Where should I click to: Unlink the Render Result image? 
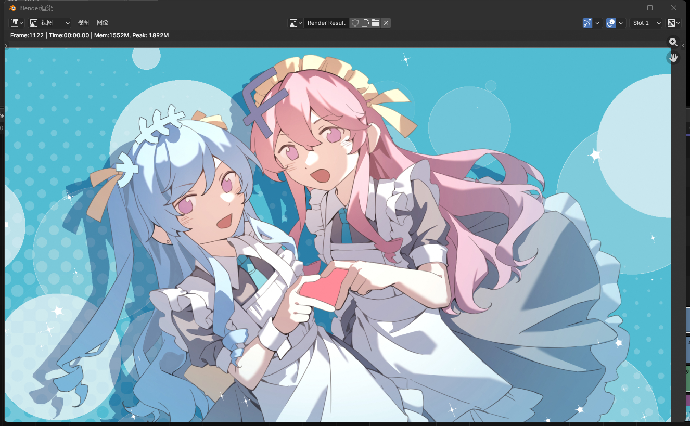386,23
